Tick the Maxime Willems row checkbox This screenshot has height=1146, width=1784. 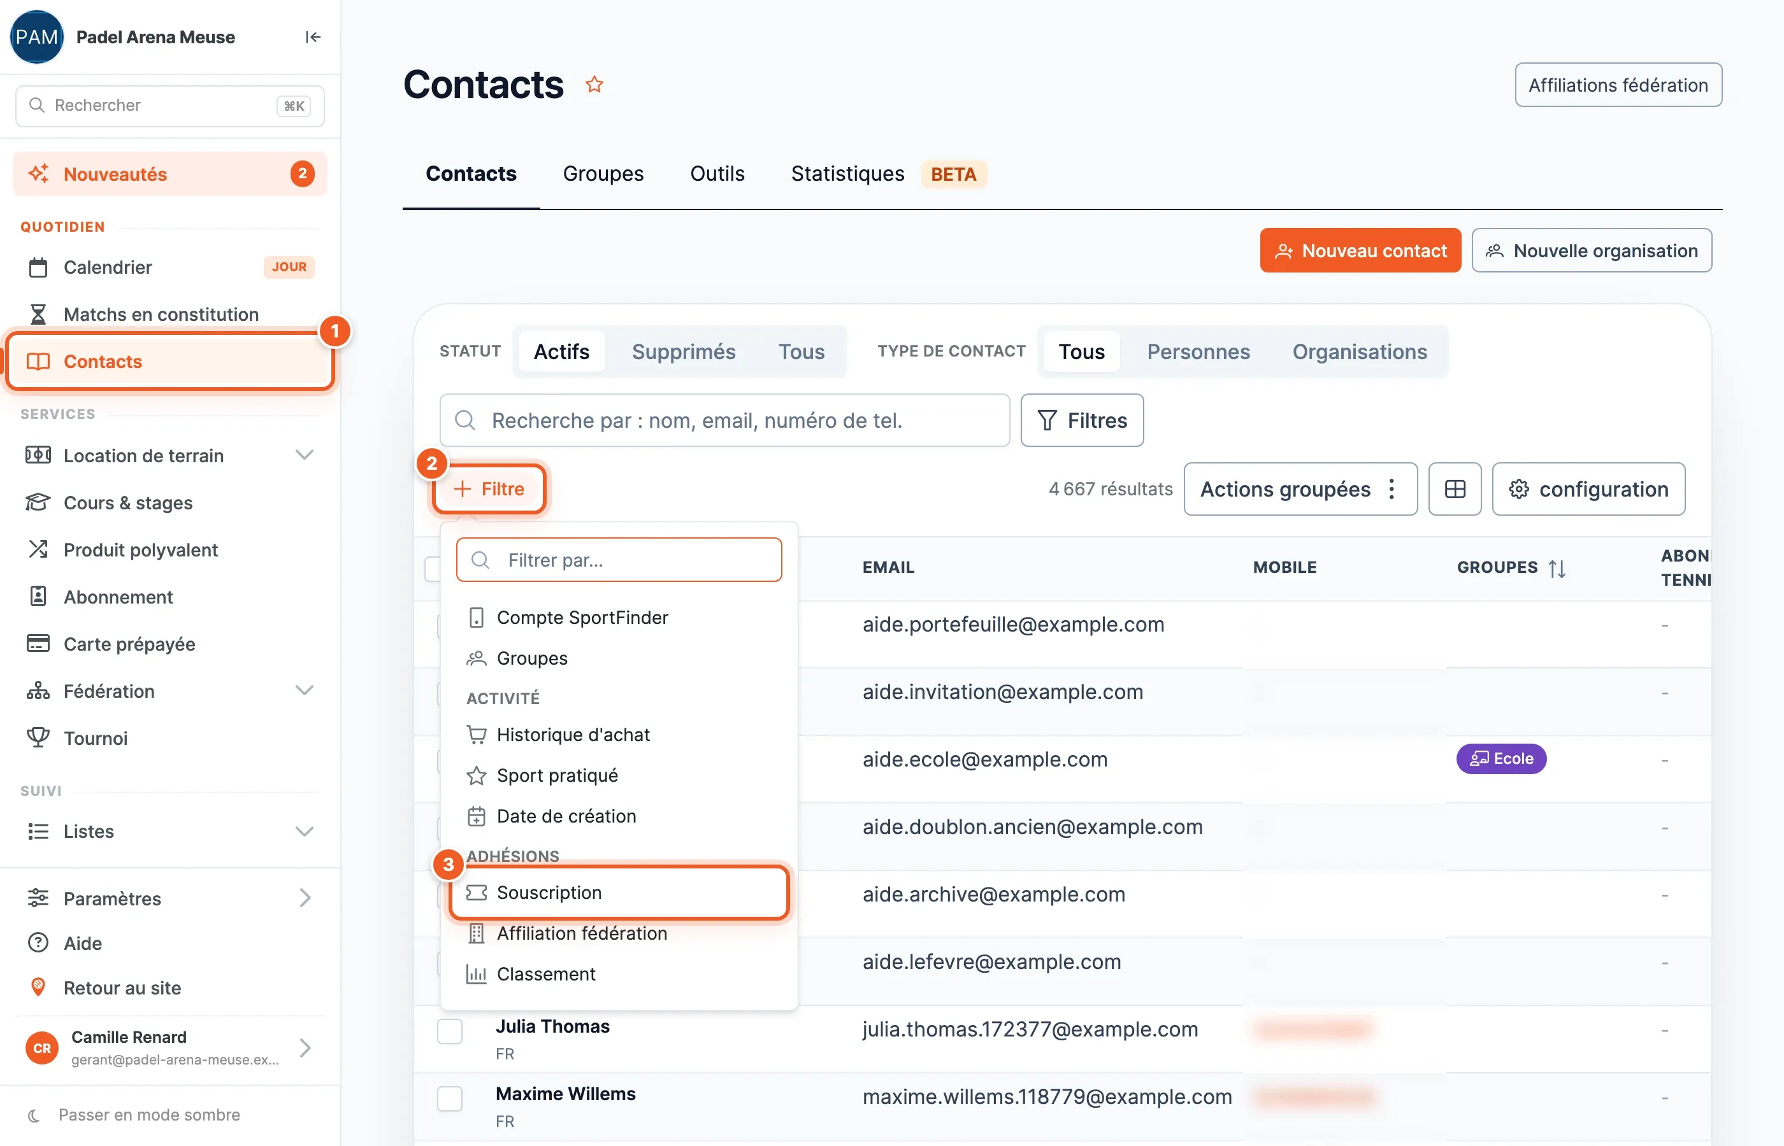click(450, 1098)
